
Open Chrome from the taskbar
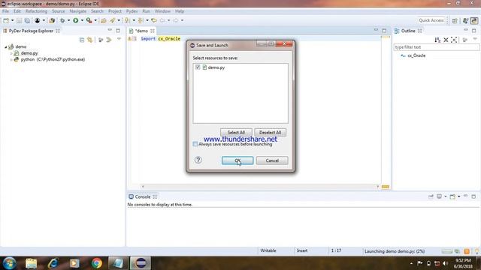point(97,263)
